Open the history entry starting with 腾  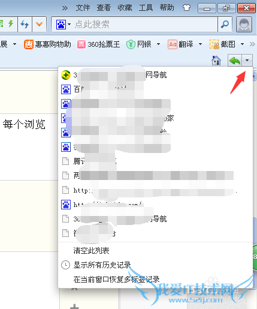click(155, 161)
